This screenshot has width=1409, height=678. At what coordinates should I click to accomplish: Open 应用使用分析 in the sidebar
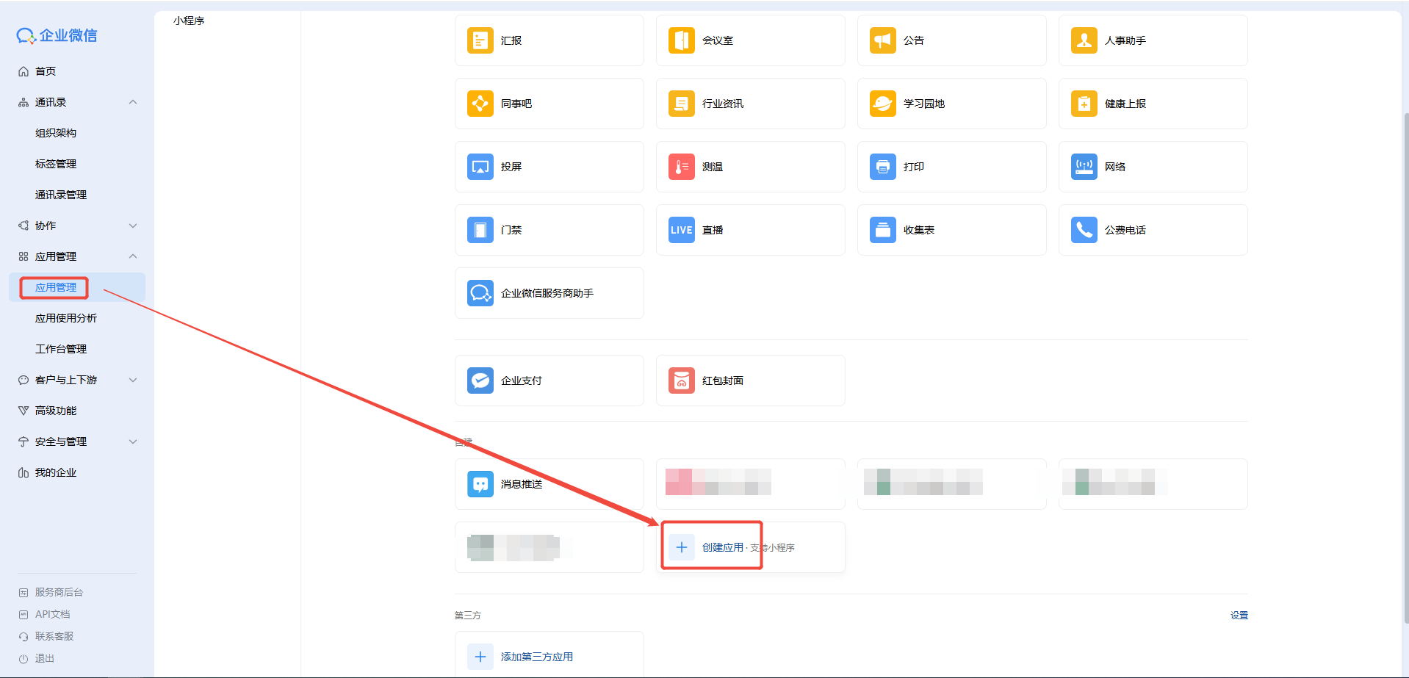pyautogui.click(x=66, y=318)
